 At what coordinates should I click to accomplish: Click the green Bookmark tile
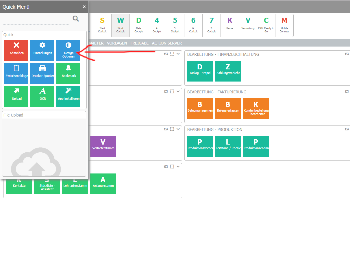coord(68,73)
